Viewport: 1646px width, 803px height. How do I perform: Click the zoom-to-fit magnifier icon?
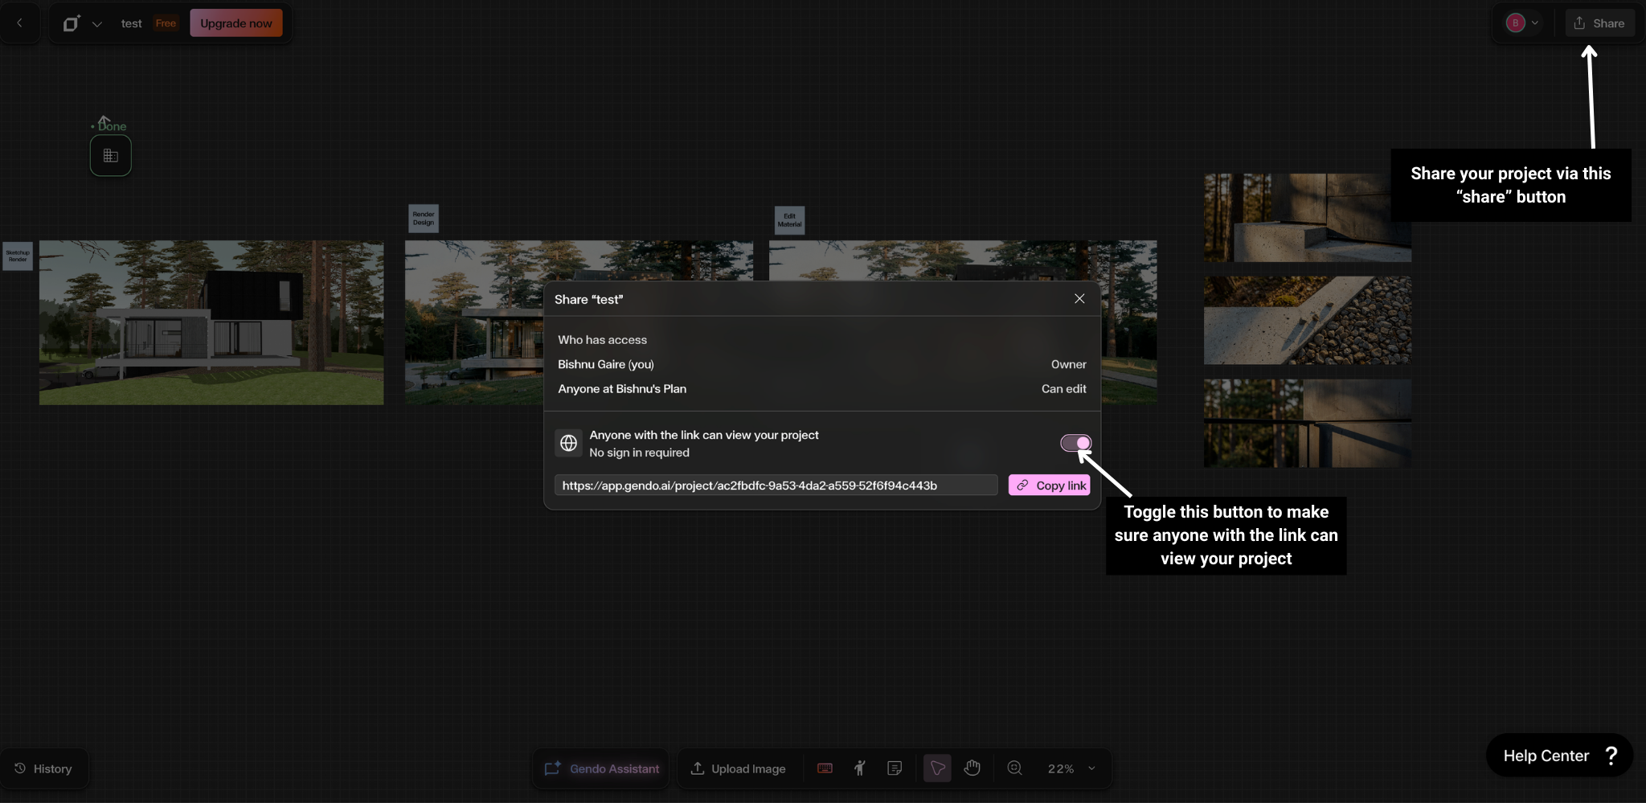pyautogui.click(x=1014, y=768)
